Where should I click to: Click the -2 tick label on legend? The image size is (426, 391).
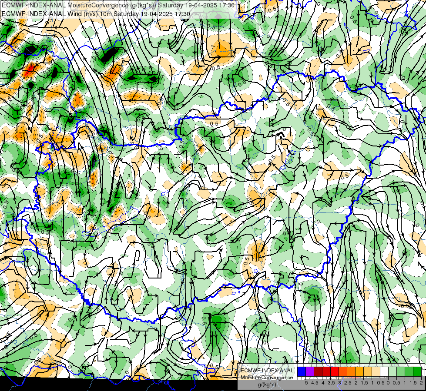pyautogui.click(x=355, y=383)
